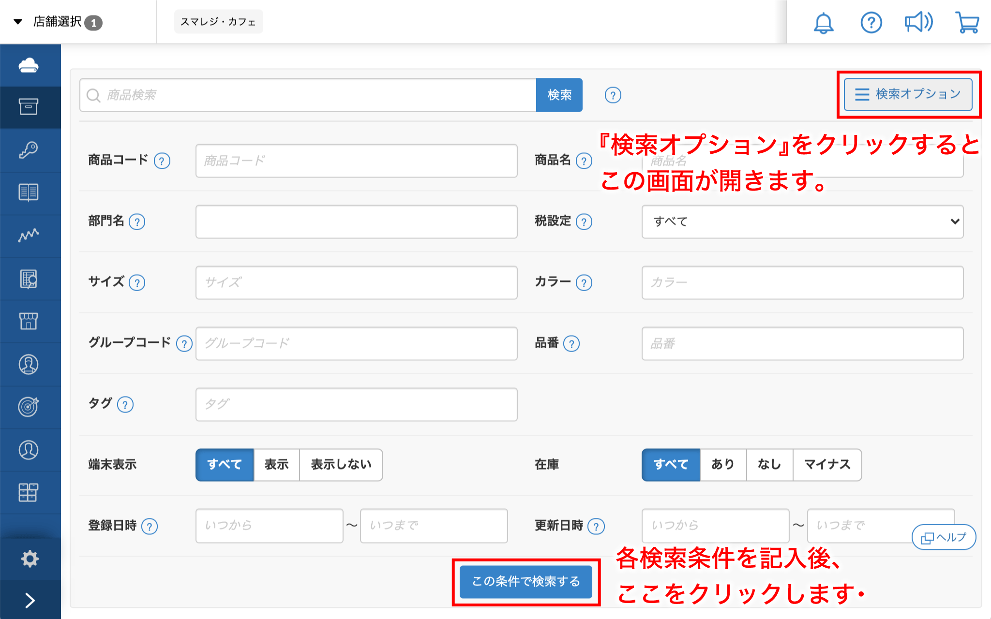Expand the 店舗選択 dropdown
The height and width of the screenshot is (619, 991).
tap(57, 22)
